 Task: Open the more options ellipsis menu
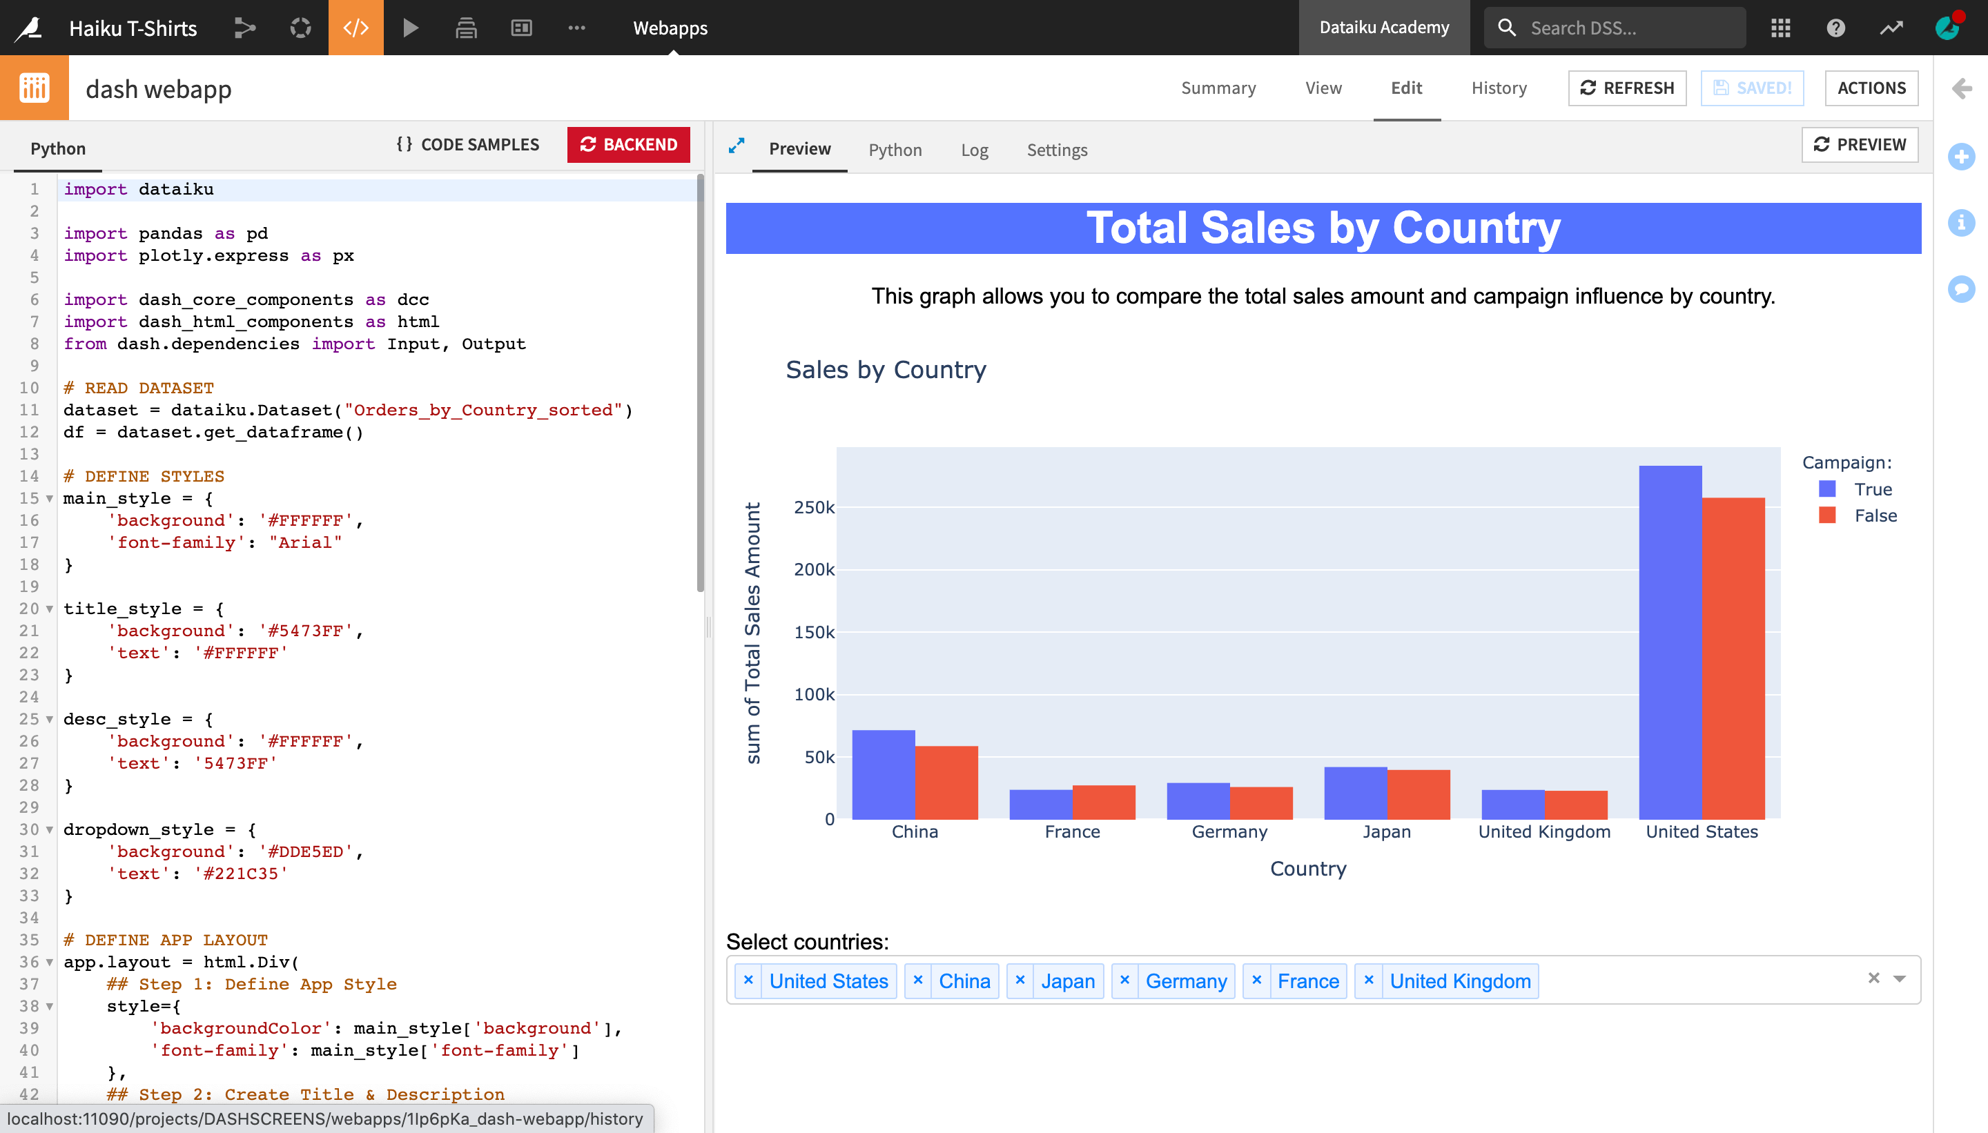[576, 28]
